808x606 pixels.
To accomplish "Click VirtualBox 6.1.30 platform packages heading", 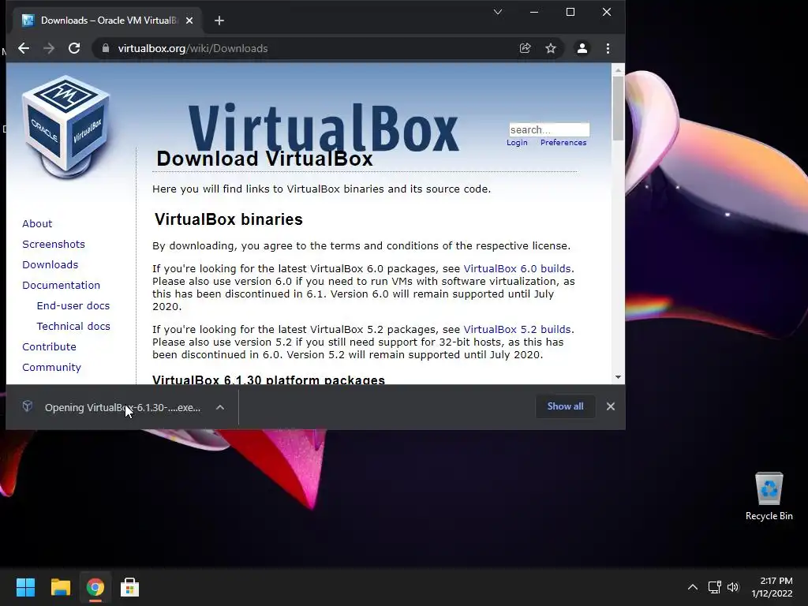I will 268,380.
